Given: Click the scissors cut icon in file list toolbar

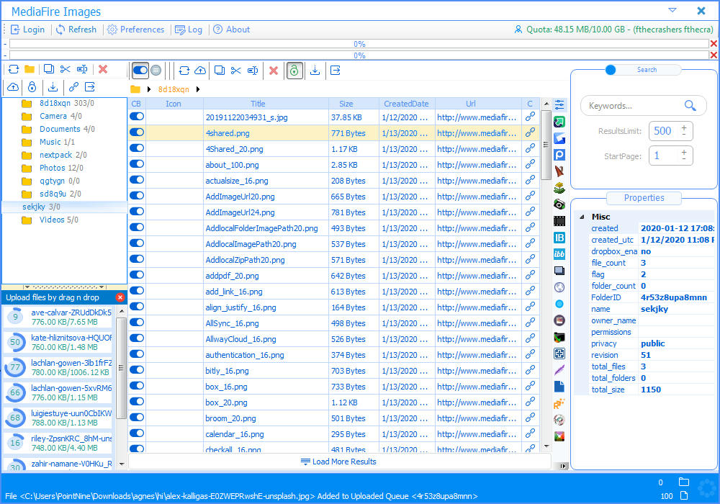Looking at the screenshot, I should pyautogui.click(x=236, y=70).
